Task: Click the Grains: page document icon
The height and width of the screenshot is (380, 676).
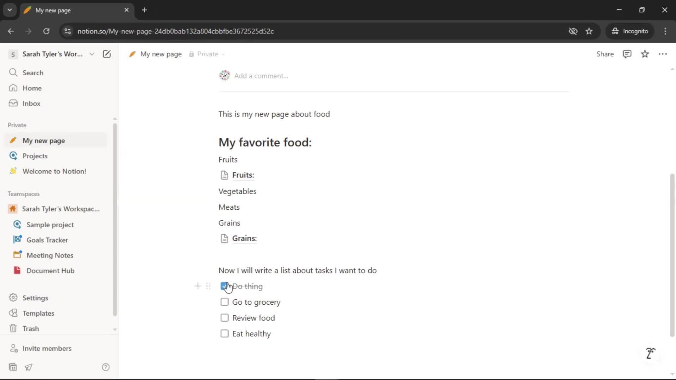Action: [x=224, y=238]
